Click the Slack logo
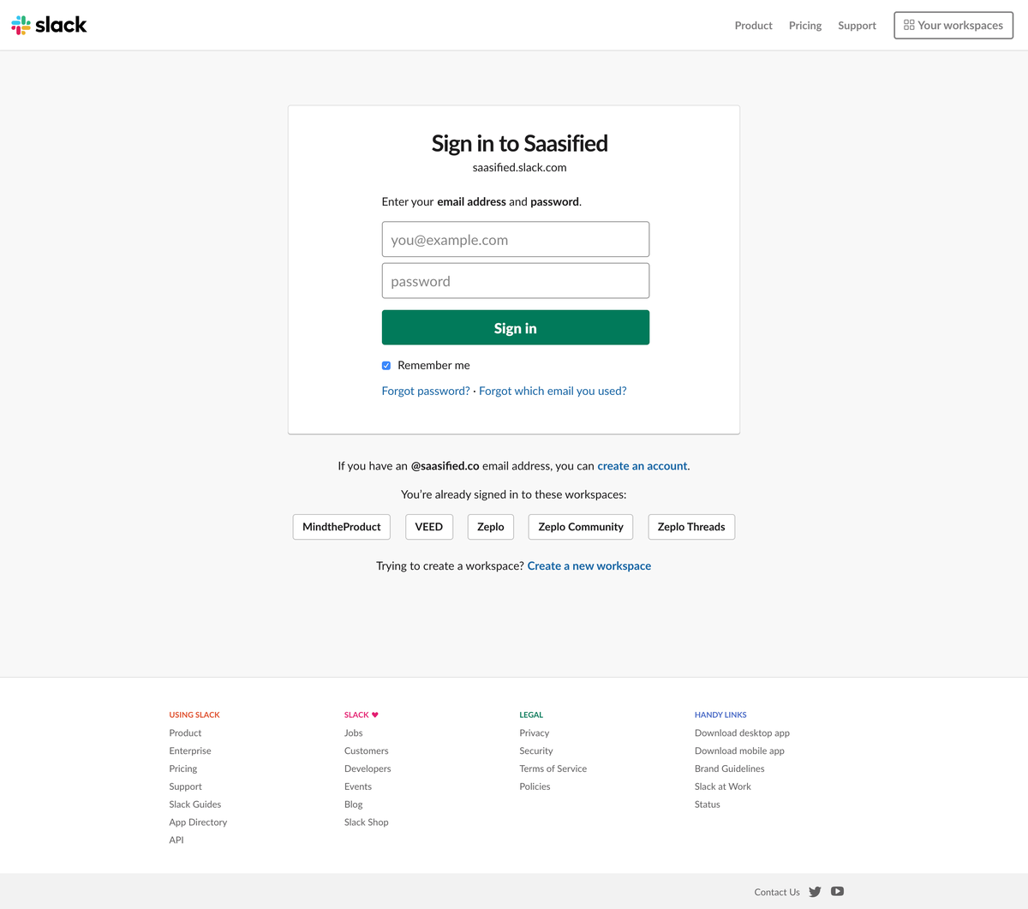The width and height of the screenshot is (1028, 909). point(49,25)
